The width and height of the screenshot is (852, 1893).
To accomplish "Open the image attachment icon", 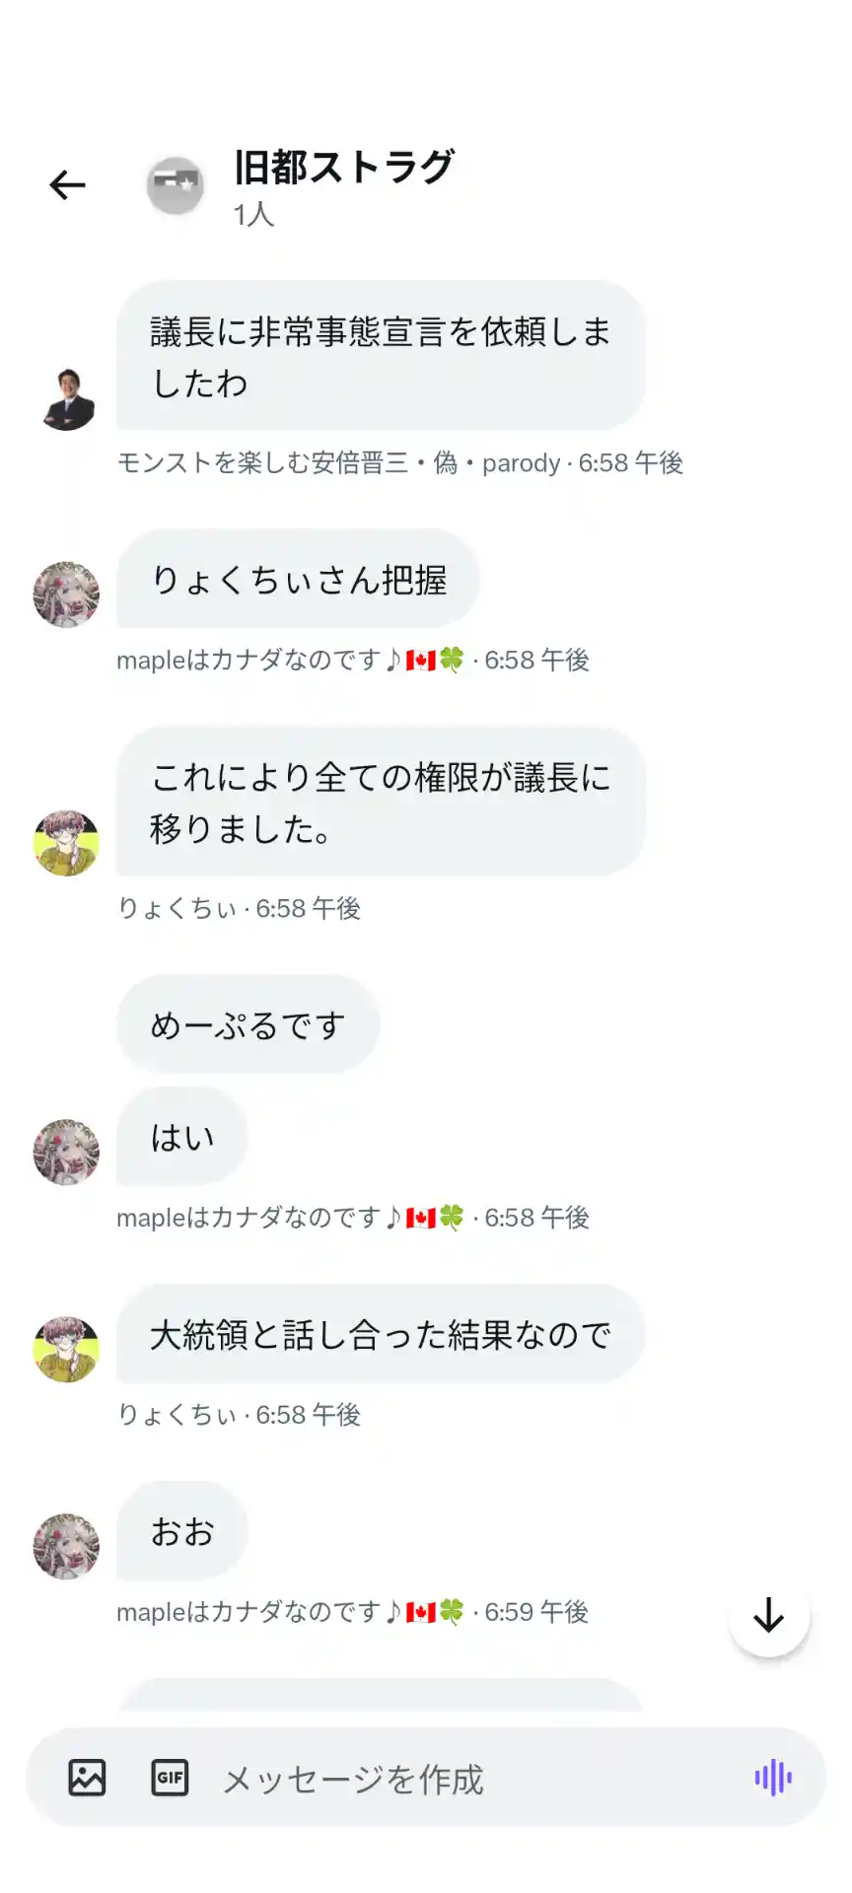I will point(87,1778).
